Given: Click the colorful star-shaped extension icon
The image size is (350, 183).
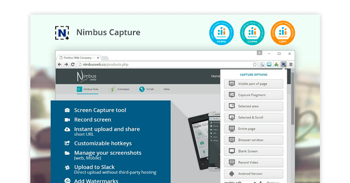Looking at the screenshot, I should click(x=276, y=64).
